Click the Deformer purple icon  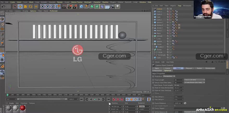coord(102,6)
